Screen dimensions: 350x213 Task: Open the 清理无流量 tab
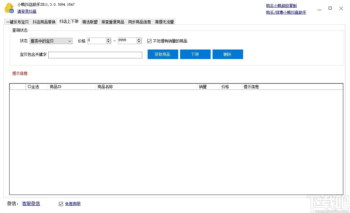point(164,22)
